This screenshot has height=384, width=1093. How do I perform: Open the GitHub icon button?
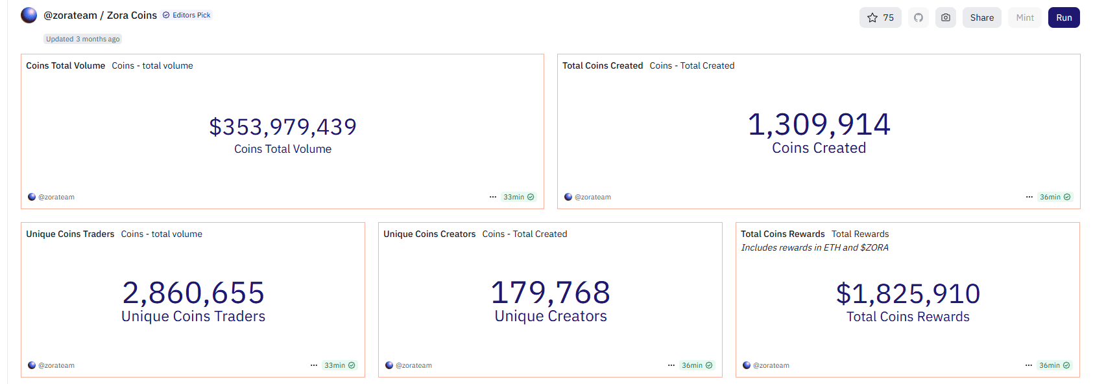tap(918, 17)
